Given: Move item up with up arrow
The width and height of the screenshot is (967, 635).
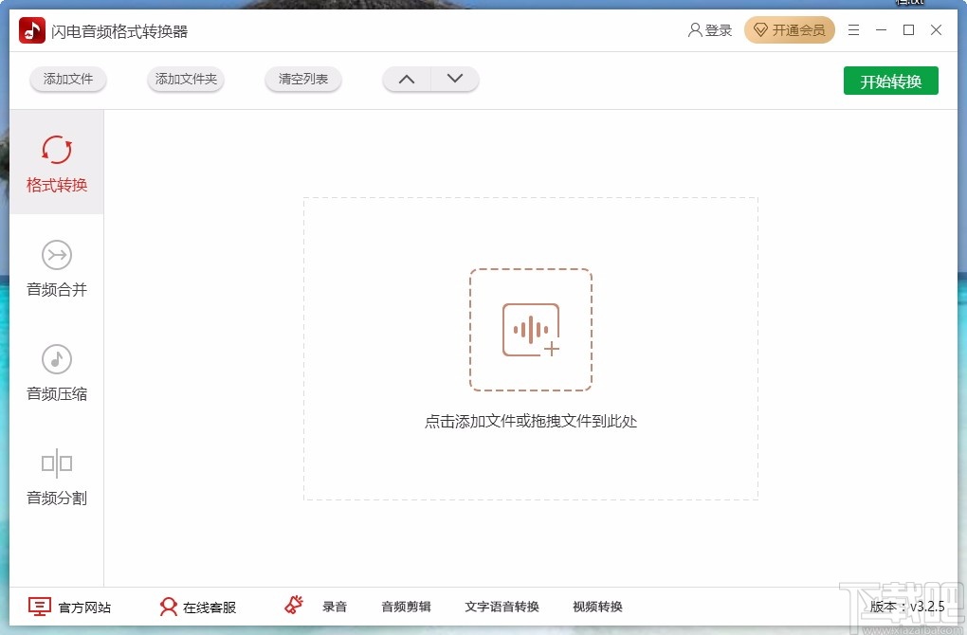Looking at the screenshot, I should pyautogui.click(x=407, y=79).
